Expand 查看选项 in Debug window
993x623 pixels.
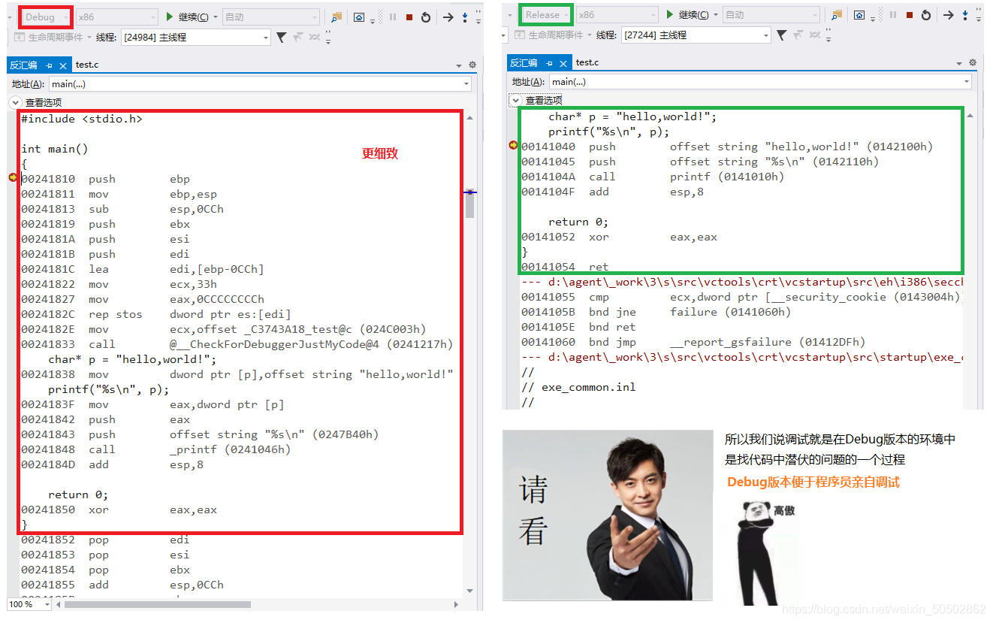16,102
